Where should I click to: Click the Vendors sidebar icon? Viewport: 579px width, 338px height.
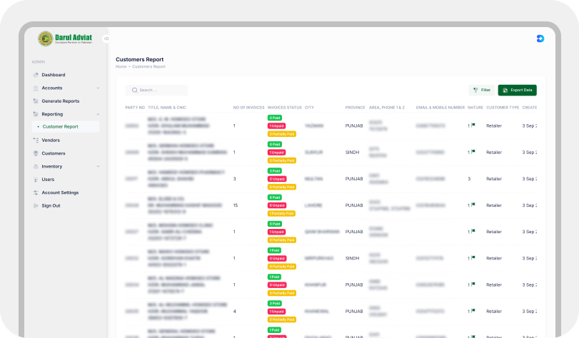pos(36,140)
